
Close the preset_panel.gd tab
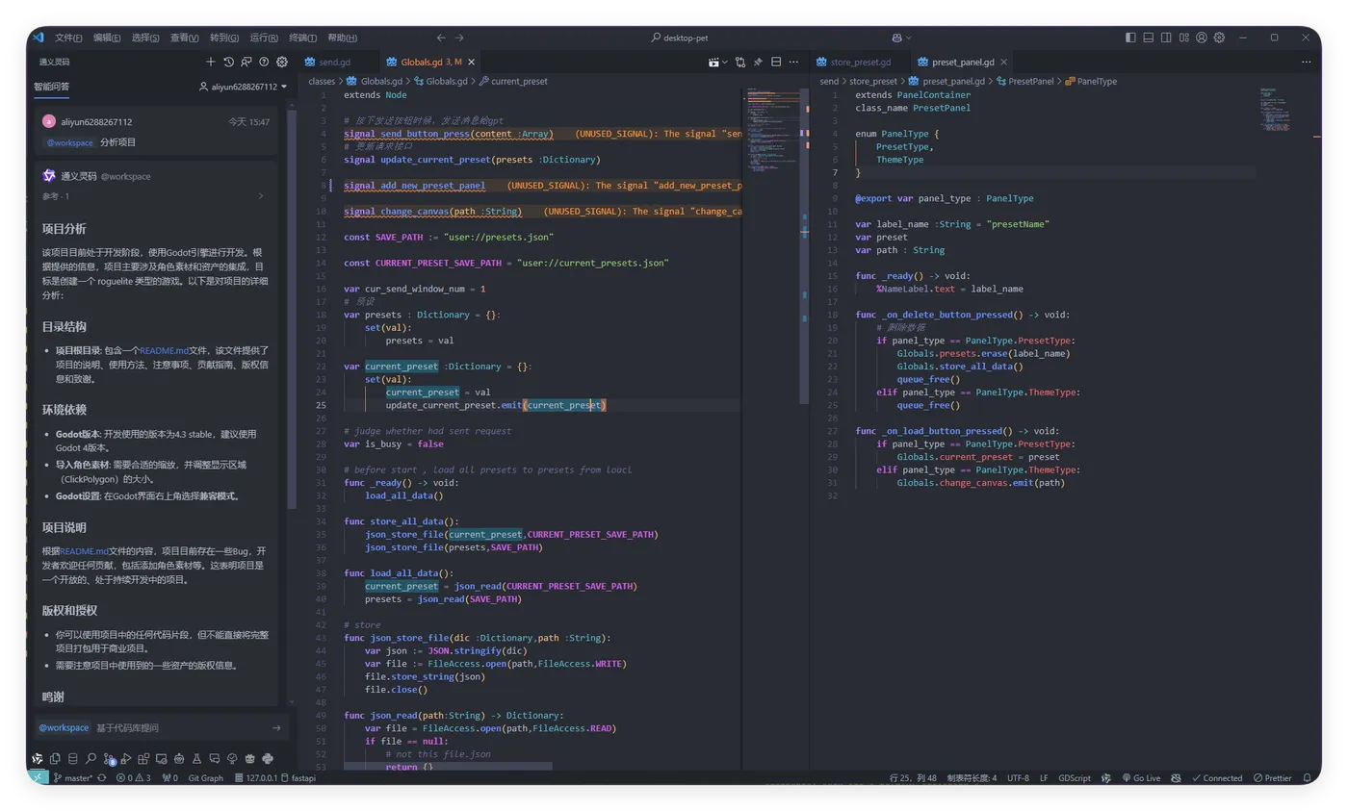click(x=1005, y=62)
